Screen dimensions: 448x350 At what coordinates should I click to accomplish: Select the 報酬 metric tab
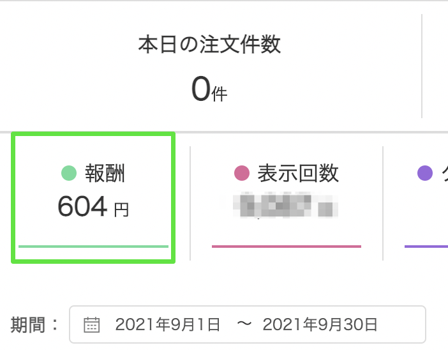(93, 197)
